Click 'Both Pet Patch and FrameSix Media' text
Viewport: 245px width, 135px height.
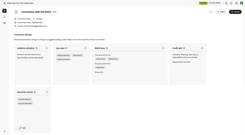point(30,58)
